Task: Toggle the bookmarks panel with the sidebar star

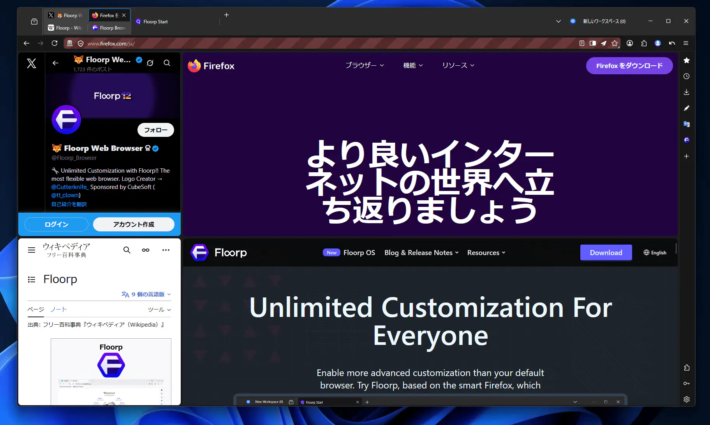Action: coord(687,60)
